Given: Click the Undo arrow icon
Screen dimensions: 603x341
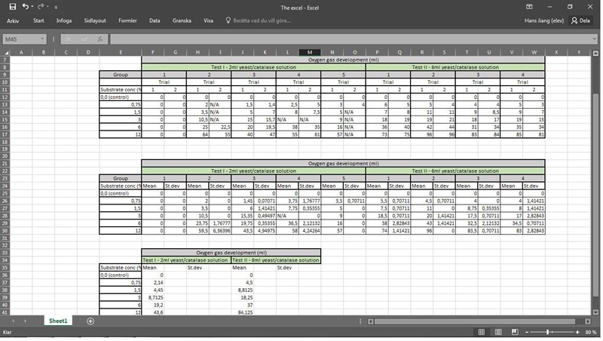Looking at the screenshot, I should (x=25, y=7).
